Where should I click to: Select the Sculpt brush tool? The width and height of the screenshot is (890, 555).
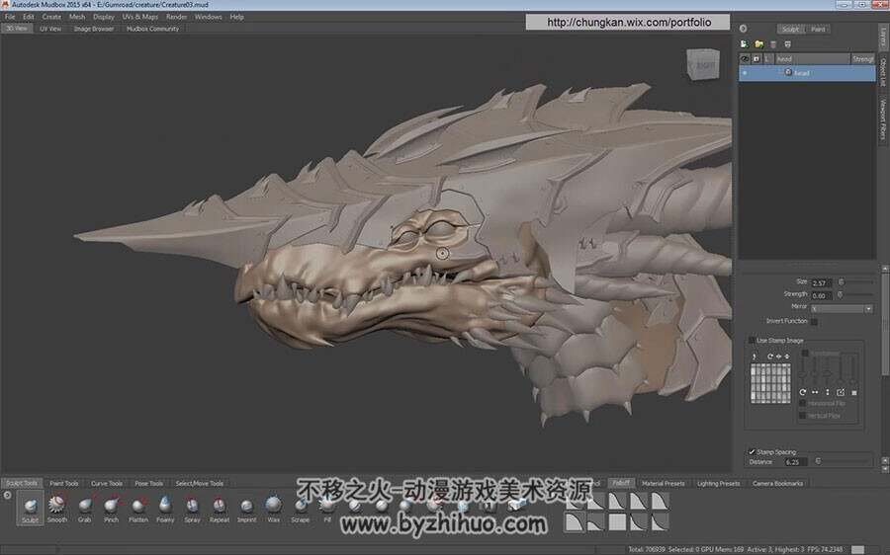tap(30, 508)
